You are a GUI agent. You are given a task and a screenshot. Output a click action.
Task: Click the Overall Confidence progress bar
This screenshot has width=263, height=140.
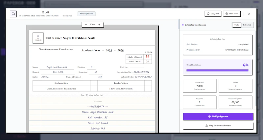click(x=217, y=70)
